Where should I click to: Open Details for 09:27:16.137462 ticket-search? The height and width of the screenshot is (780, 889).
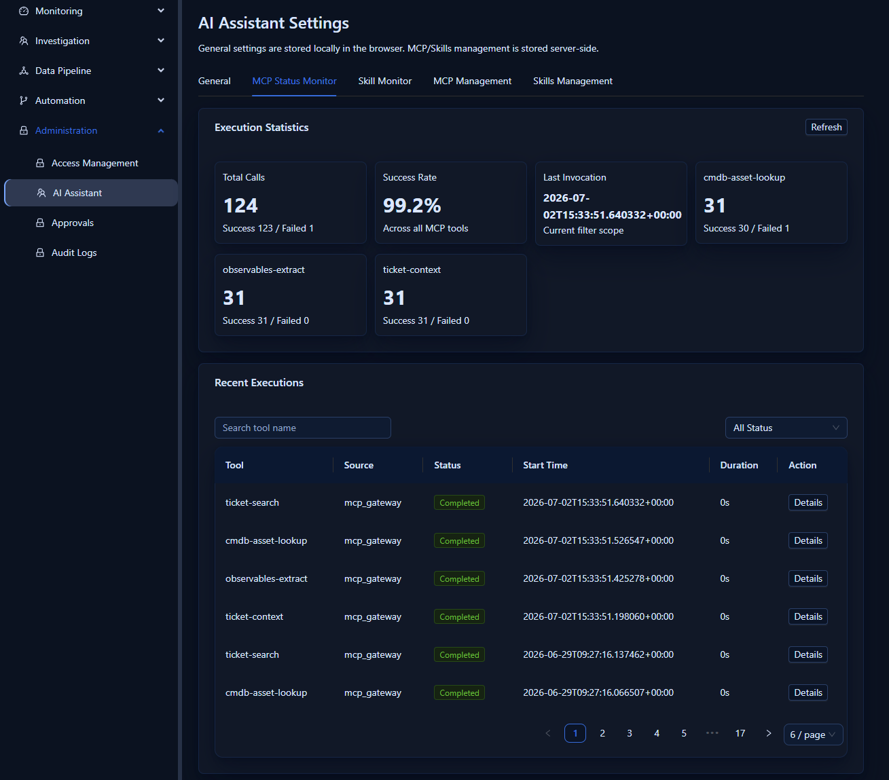[x=808, y=654]
